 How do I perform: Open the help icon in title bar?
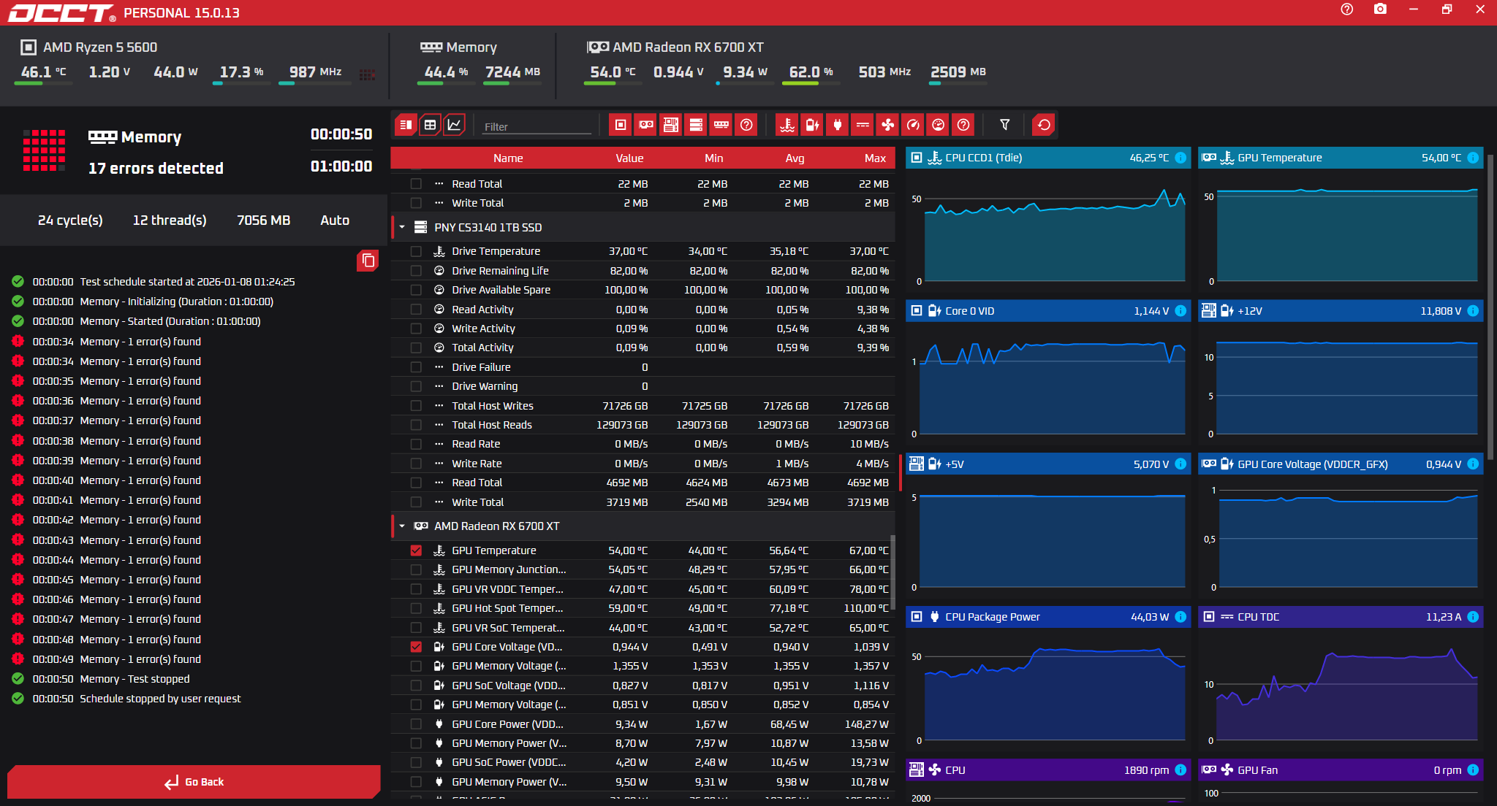[1347, 9]
